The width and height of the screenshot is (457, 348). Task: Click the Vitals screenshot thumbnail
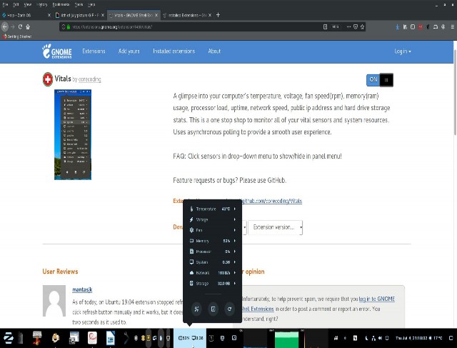point(73,134)
